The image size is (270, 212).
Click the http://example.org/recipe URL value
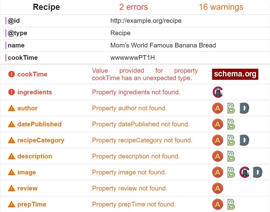coord(146,21)
